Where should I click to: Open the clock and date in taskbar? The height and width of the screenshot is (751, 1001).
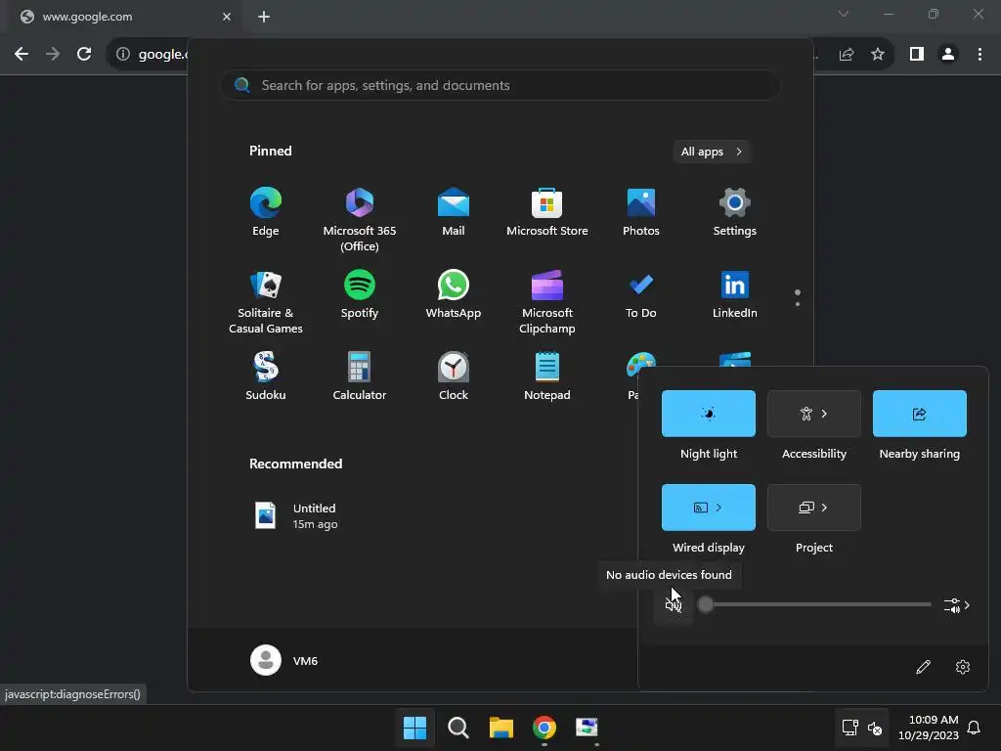929,728
